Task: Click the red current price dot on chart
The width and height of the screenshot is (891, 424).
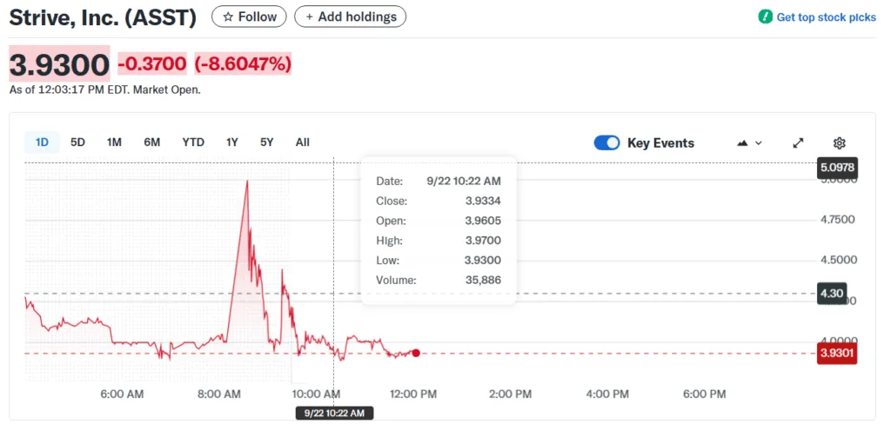Action: click(416, 353)
